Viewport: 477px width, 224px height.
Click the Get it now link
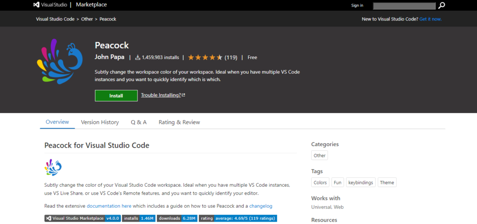pos(430,19)
